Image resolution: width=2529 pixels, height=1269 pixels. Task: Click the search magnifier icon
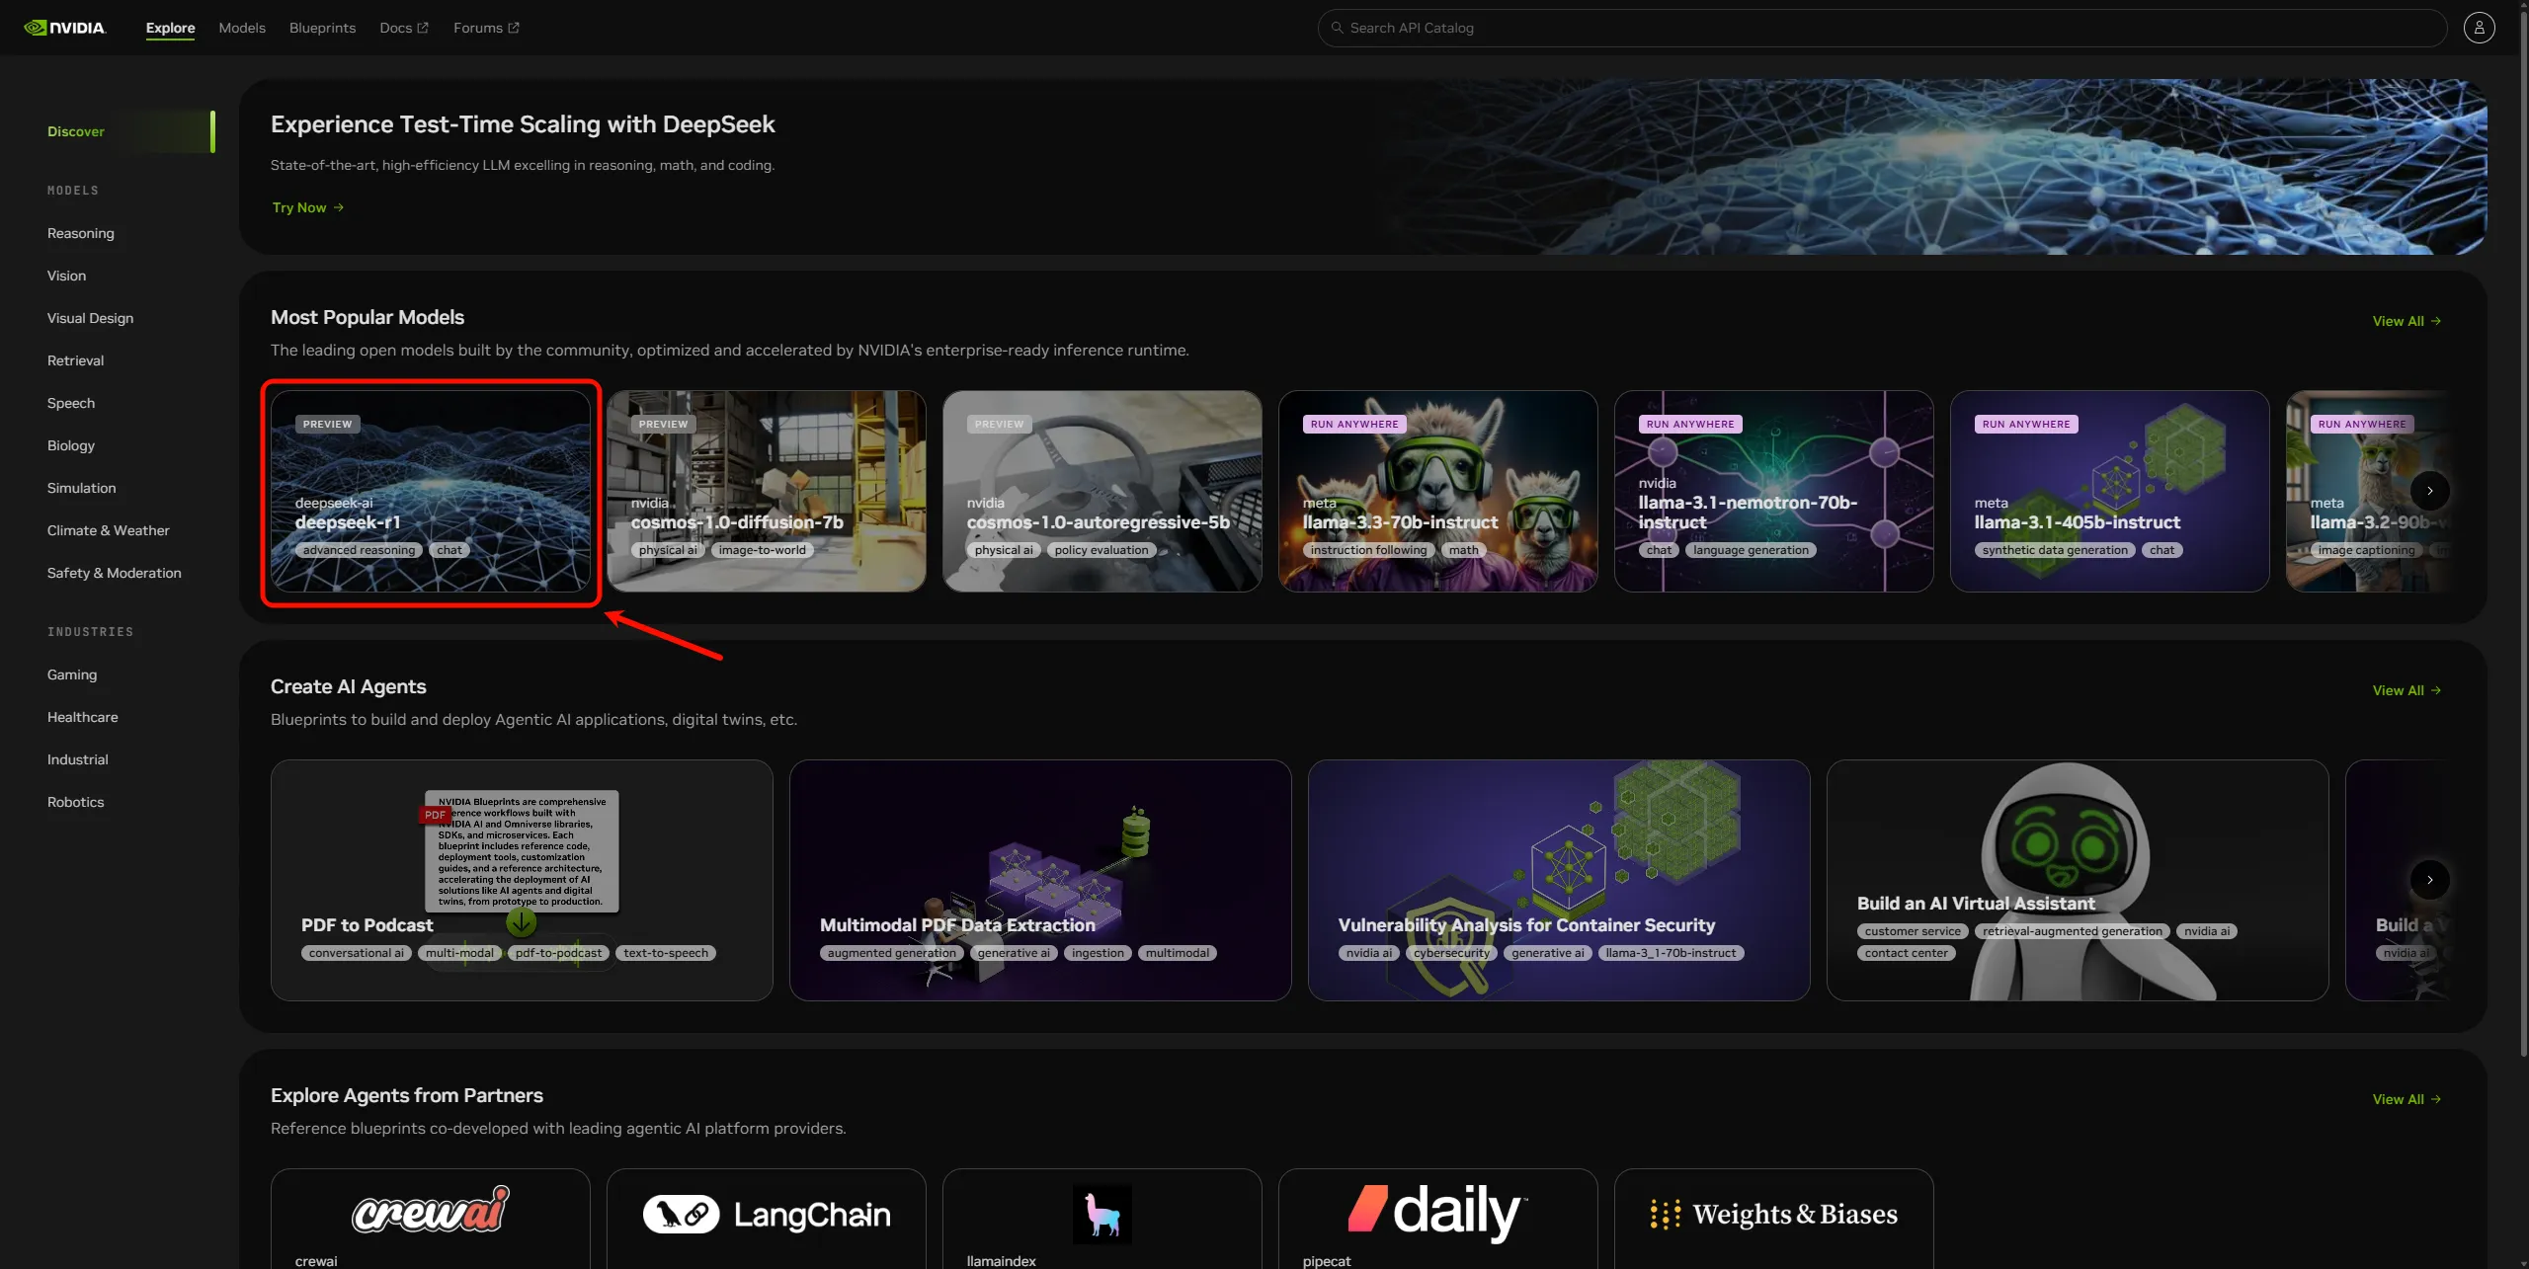[1337, 28]
